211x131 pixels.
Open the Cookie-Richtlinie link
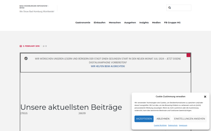[160, 125]
